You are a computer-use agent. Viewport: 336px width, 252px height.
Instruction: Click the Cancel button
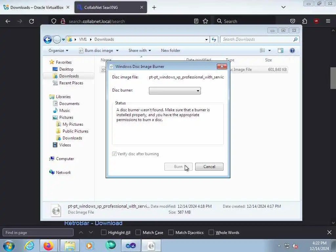pyautogui.click(x=209, y=167)
